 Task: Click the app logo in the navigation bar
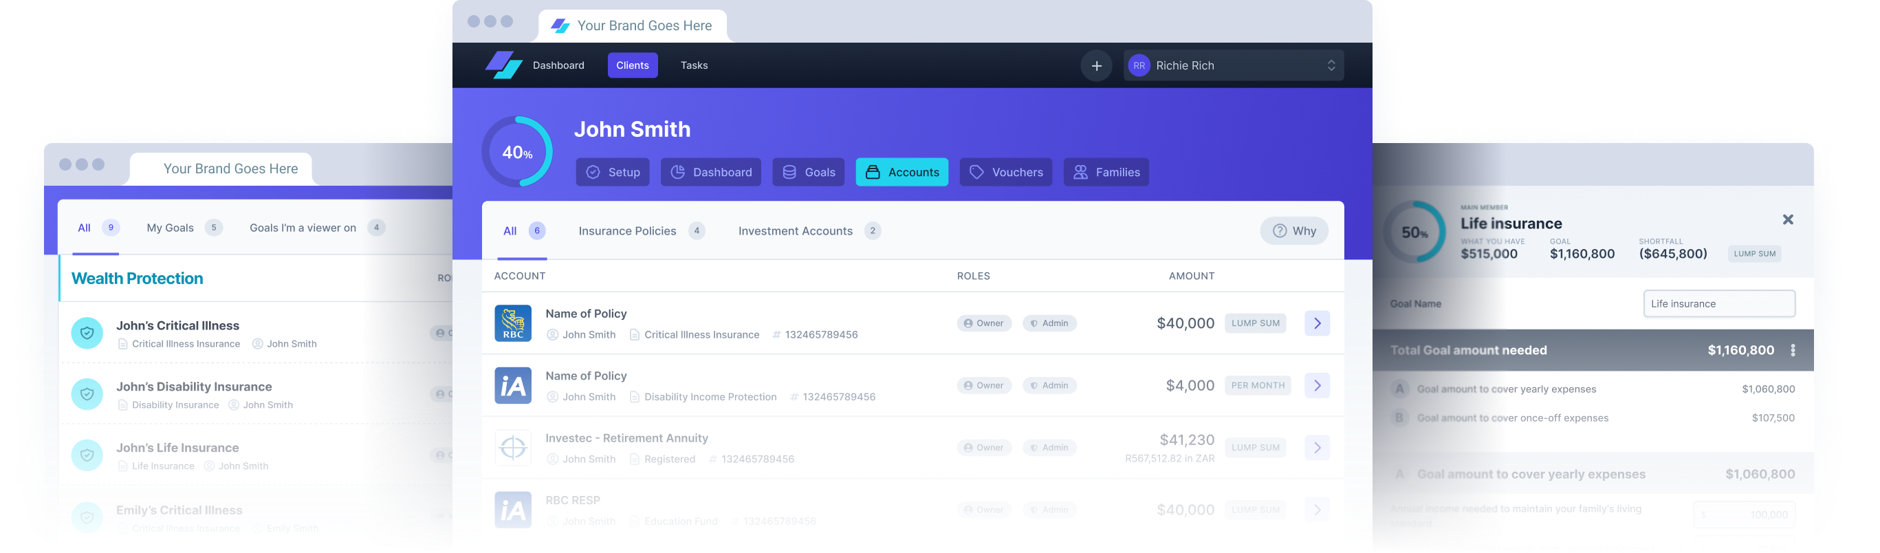[503, 65]
